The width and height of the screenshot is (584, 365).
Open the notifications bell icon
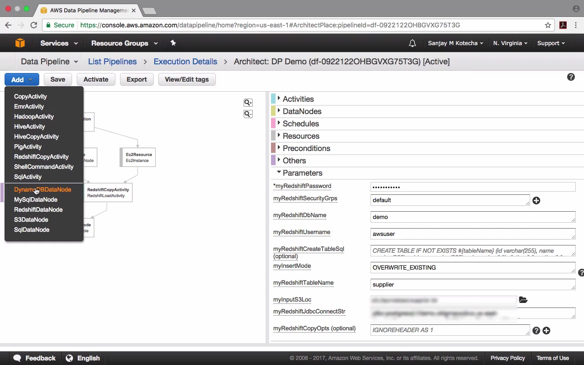click(412, 43)
